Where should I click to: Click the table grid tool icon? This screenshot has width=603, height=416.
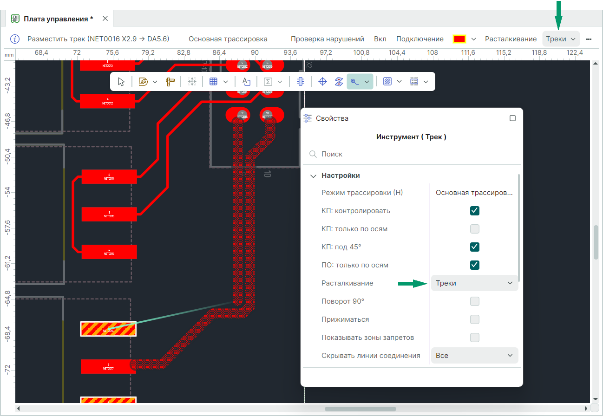tap(213, 82)
